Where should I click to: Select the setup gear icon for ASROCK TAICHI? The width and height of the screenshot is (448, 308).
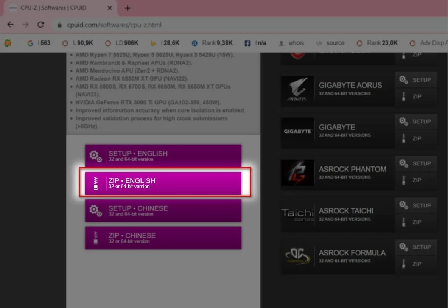click(402, 205)
